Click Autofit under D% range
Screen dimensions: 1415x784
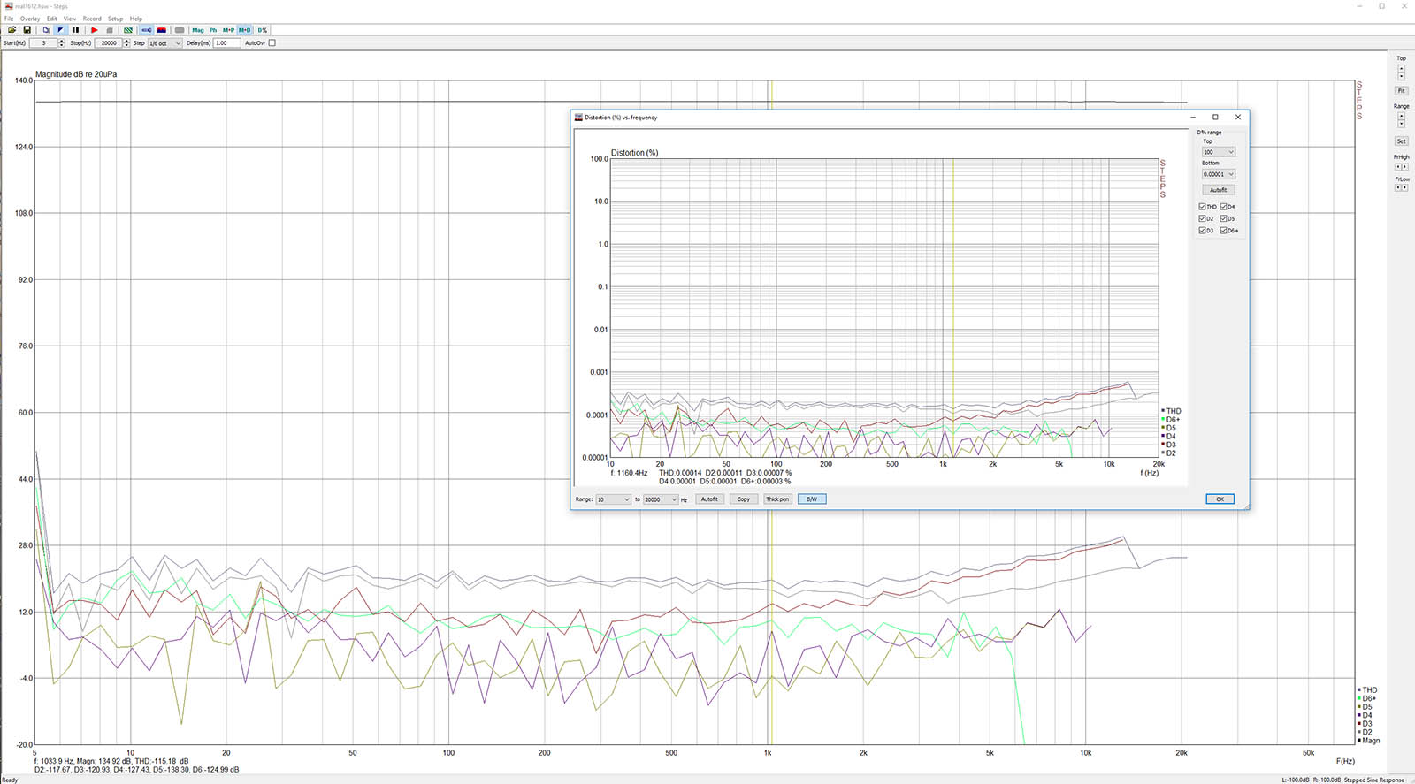pos(1218,190)
